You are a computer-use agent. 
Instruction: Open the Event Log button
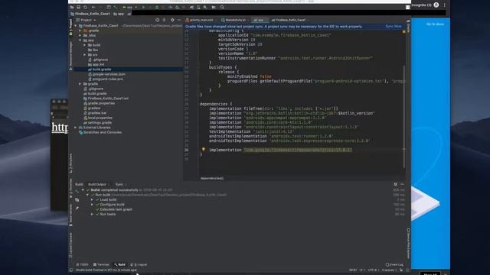(x=394, y=264)
